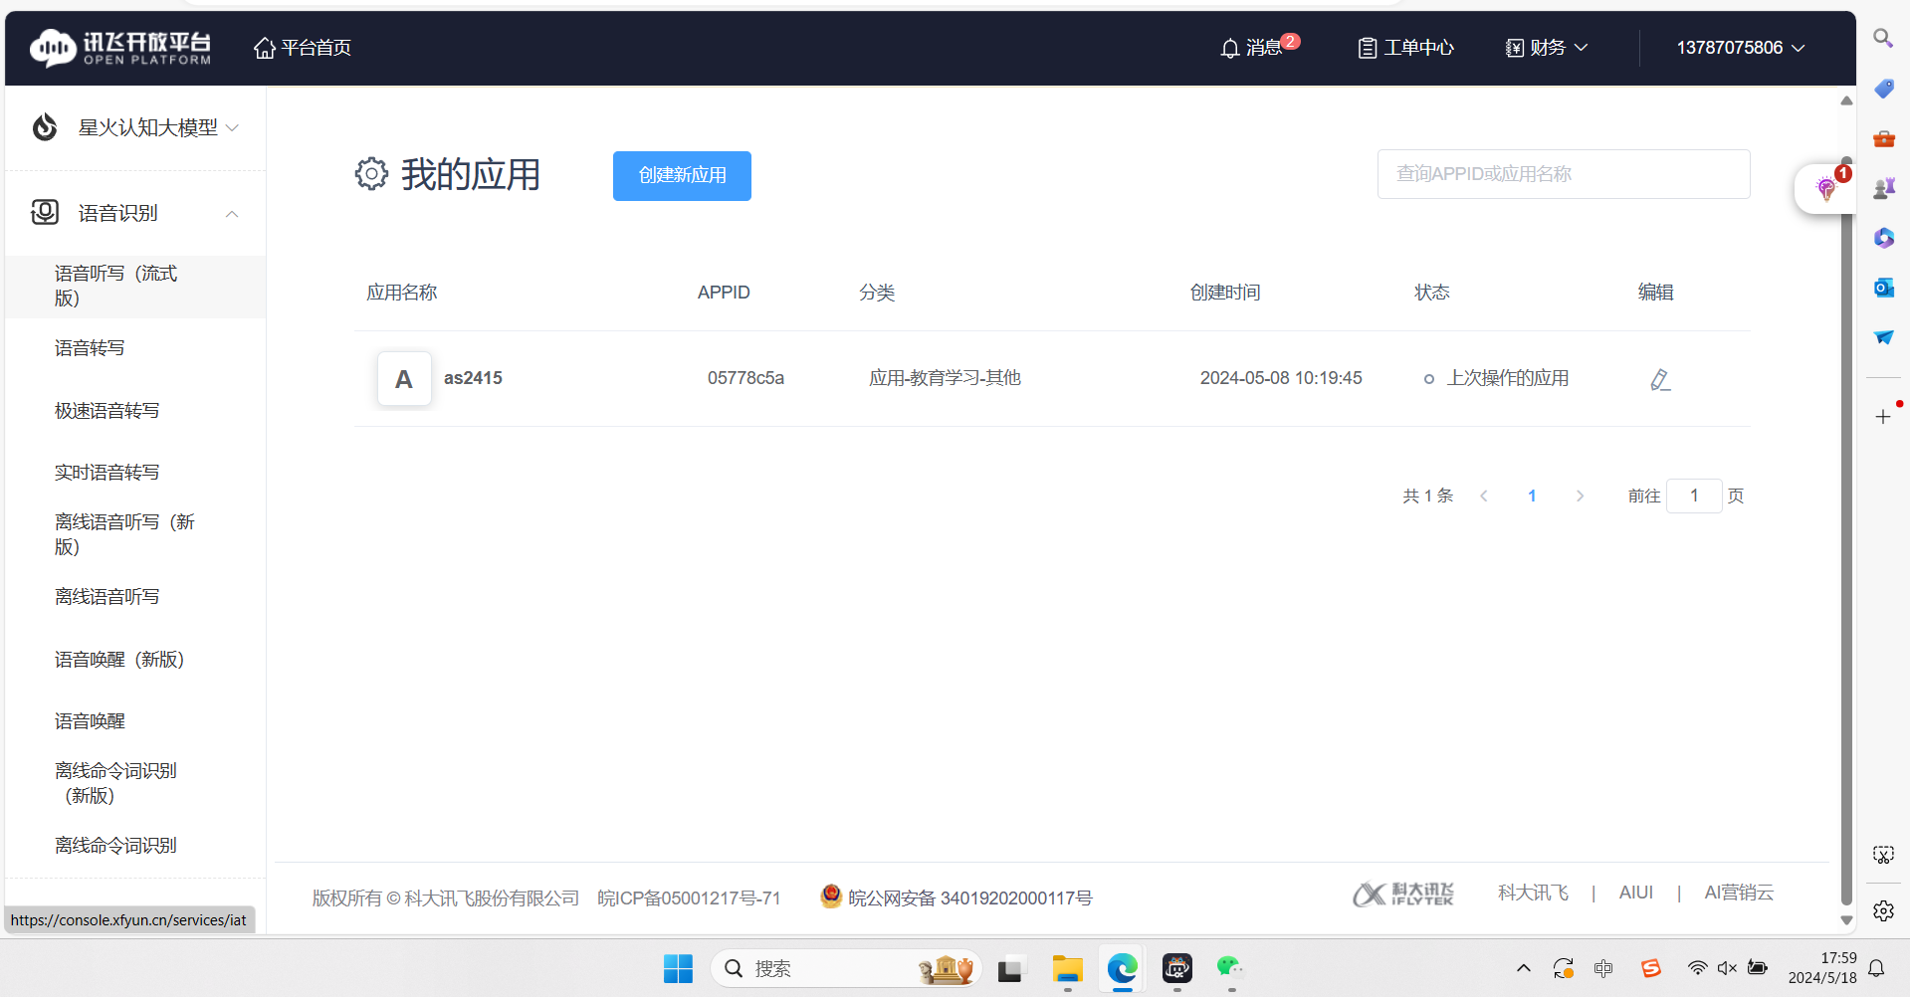Click the iFlytek footer logo
Image resolution: width=1910 pixels, height=997 pixels.
pyautogui.click(x=1403, y=894)
